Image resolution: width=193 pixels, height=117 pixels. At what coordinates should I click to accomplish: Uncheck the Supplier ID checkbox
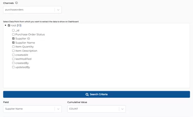[13, 39]
